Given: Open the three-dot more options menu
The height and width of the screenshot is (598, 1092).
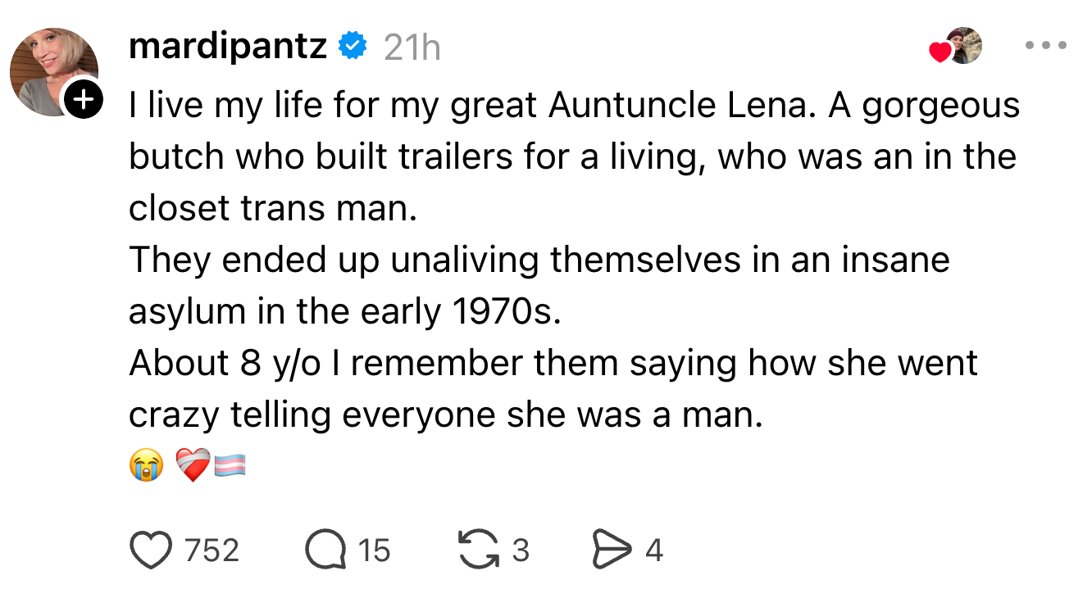Looking at the screenshot, I should 1047,47.
